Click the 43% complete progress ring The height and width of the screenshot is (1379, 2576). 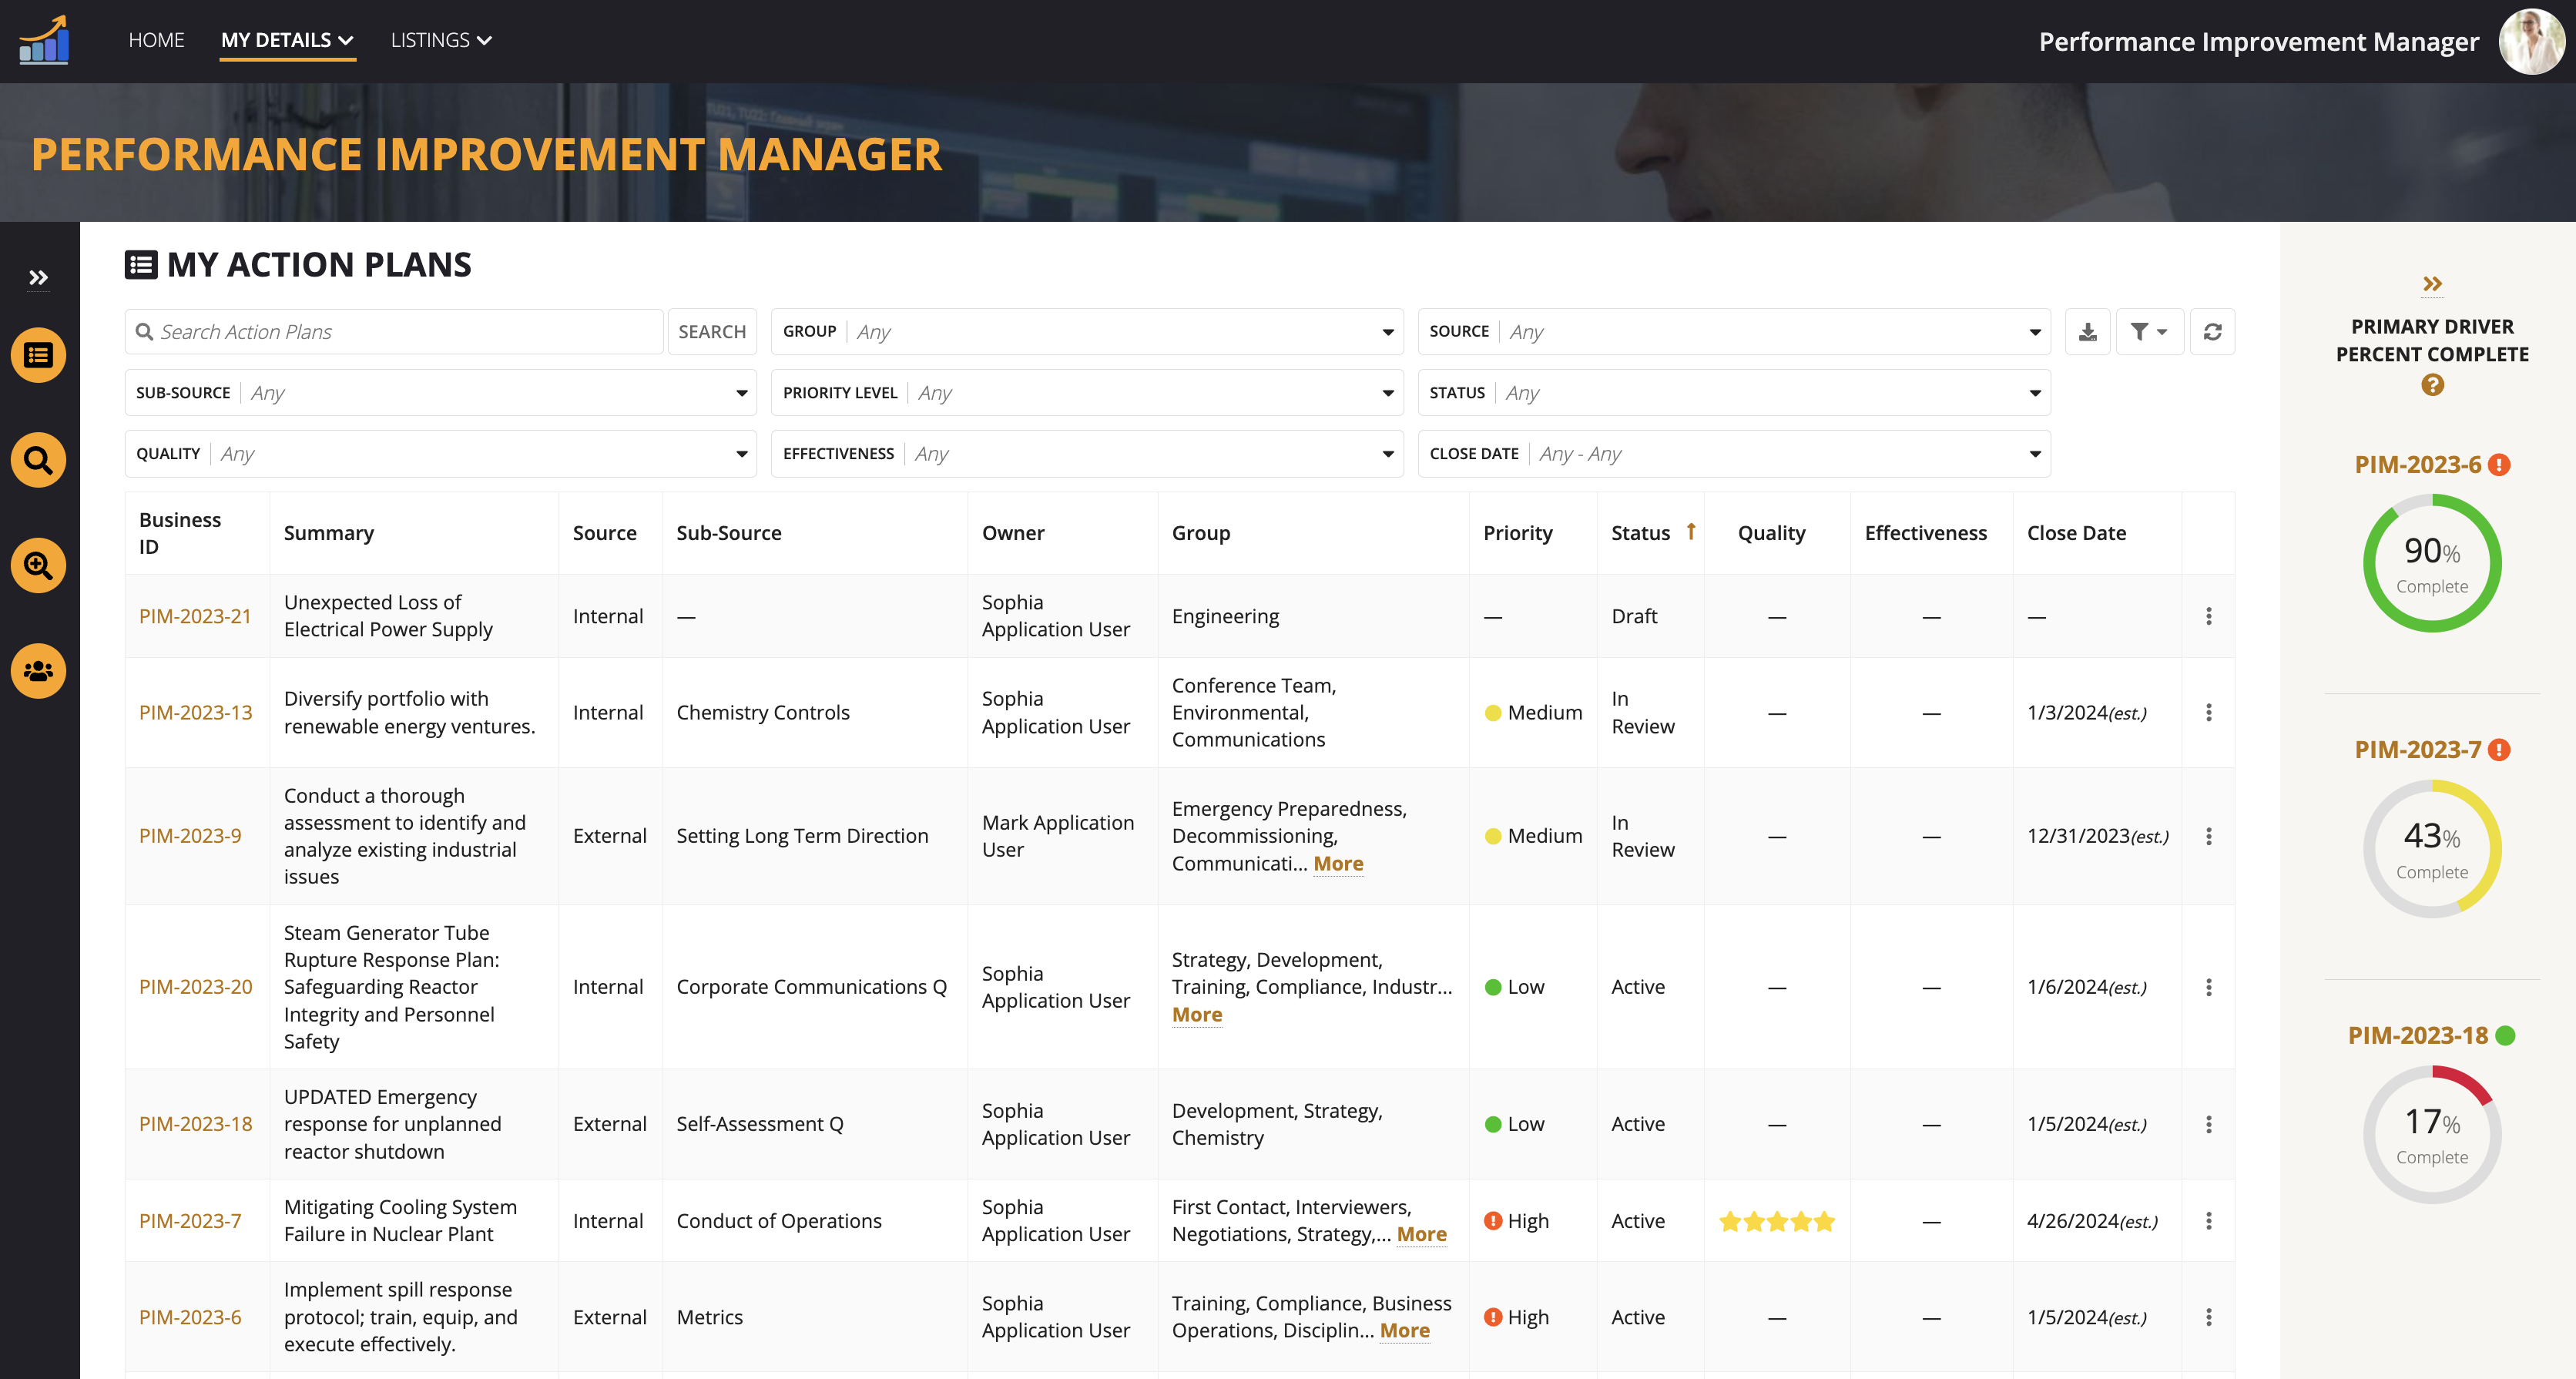(2432, 849)
